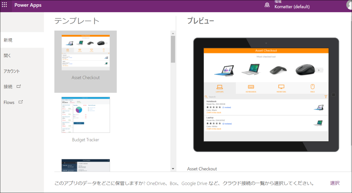Click the Search field in preview
The image size is (352, 193).
pyautogui.click(x=264, y=96)
